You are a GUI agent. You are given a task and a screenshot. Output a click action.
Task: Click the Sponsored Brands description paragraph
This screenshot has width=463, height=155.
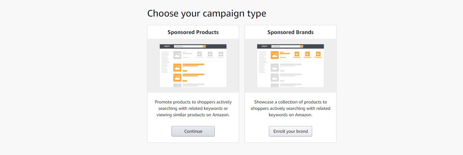click(x=291, y=108)
